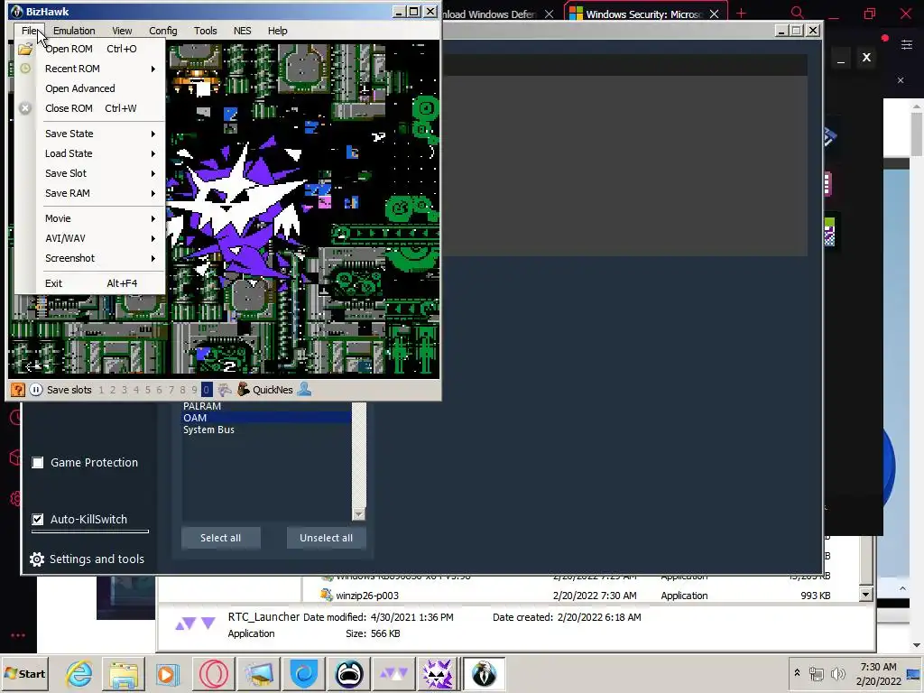Open Windows Explorer from the taskbar

[x=123, y=673]
